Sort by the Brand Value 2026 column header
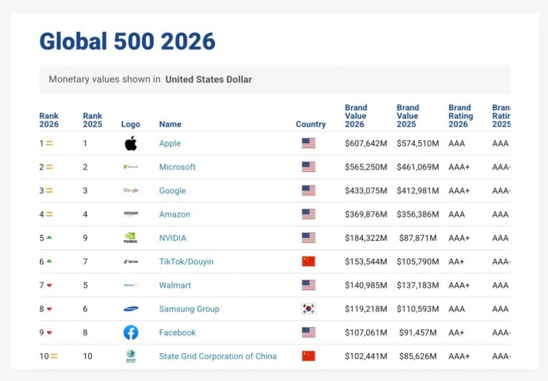The height and width of the screenshot is (381, 548). (356, 115)
